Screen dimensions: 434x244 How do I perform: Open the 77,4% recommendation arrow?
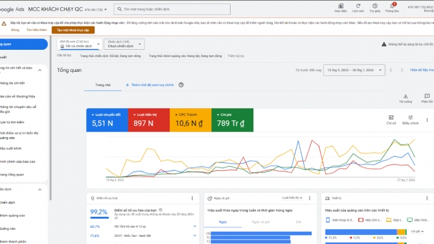[194, 236]
